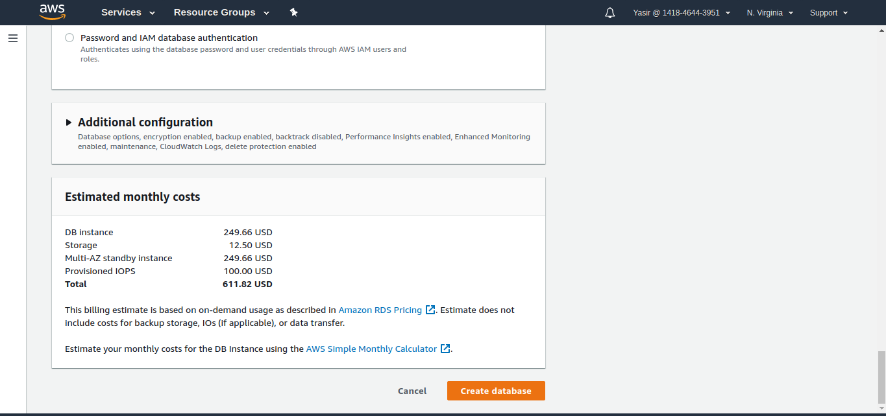Open the N. Virginia region dropdown

(x=770, y=13)
